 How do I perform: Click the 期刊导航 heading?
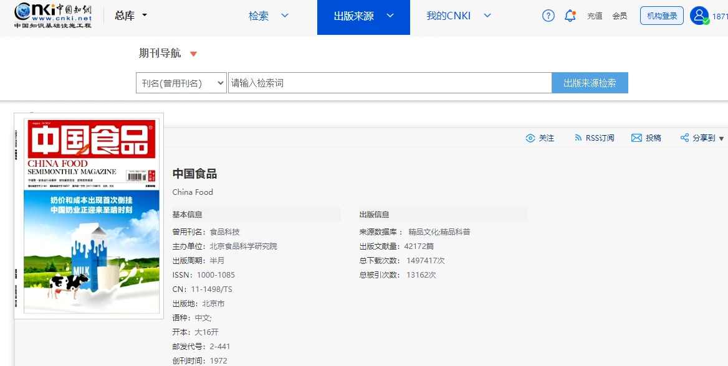tap(160, 54)
